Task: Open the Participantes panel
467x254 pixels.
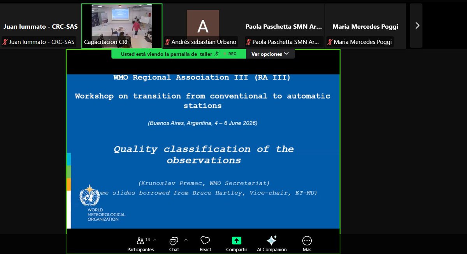Action: click(140, 244)
